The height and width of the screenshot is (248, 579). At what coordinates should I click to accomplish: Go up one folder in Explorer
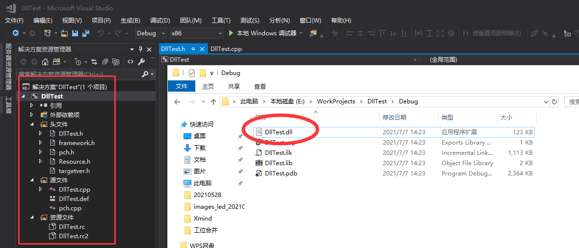(213, 101)
